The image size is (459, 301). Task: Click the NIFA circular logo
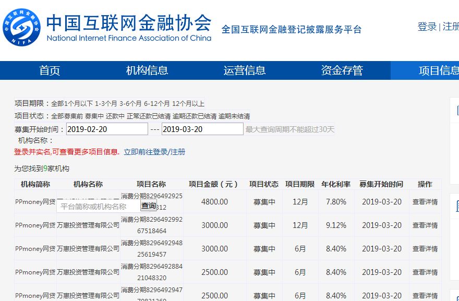point(22,28)
